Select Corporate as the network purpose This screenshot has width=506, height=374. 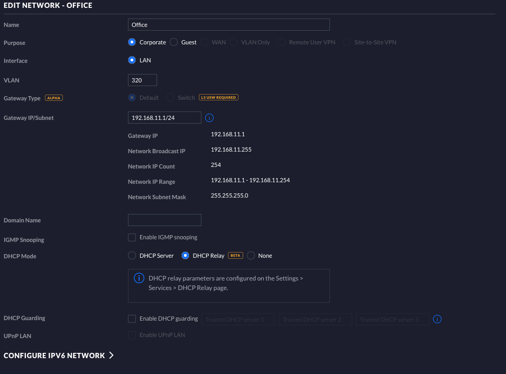132,42
